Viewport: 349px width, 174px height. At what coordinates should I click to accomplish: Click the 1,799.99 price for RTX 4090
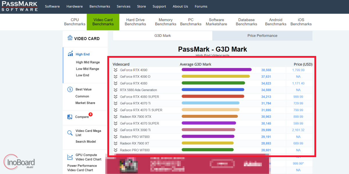click(298, 70)
